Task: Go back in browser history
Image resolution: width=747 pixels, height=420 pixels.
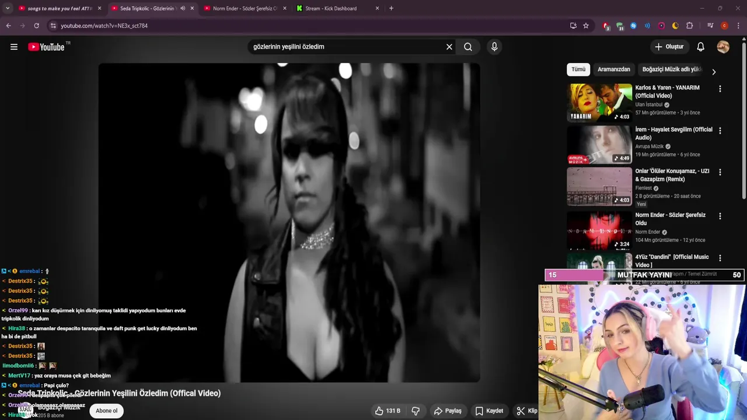Action: pos(8,26)
